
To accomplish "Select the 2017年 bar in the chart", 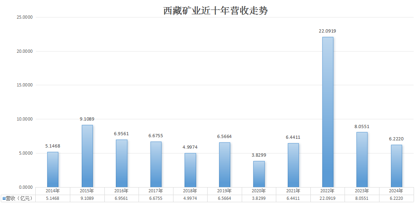I will coord(156,164).
